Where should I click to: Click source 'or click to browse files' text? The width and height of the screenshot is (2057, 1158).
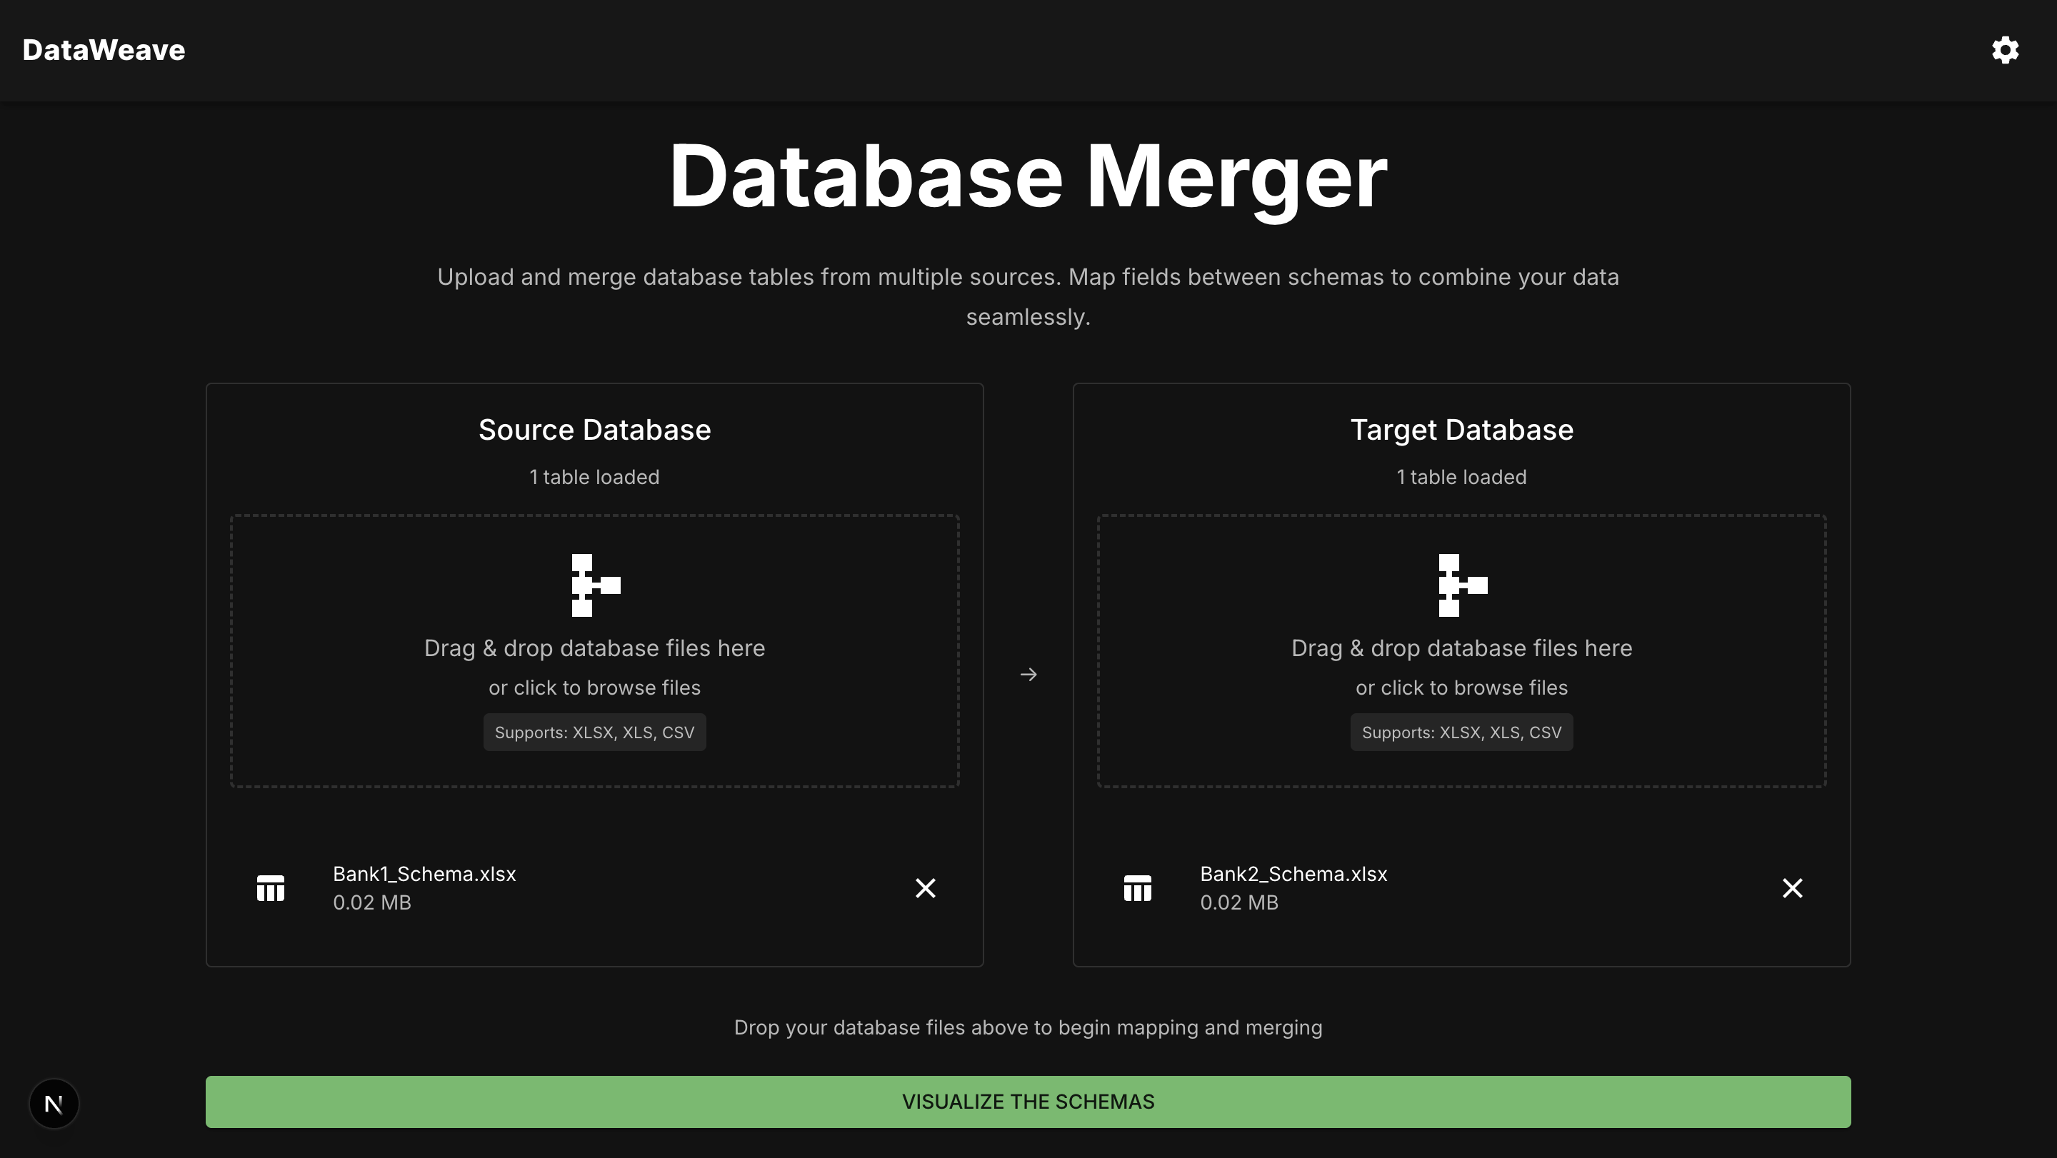pyautogui.click(x=595, y=687)
